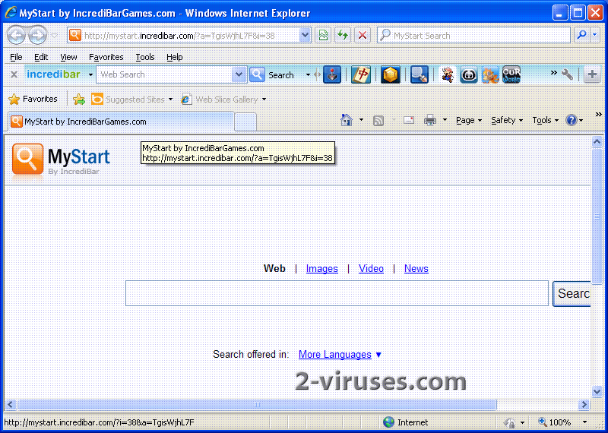Open a new blank tab

point(245,122)
